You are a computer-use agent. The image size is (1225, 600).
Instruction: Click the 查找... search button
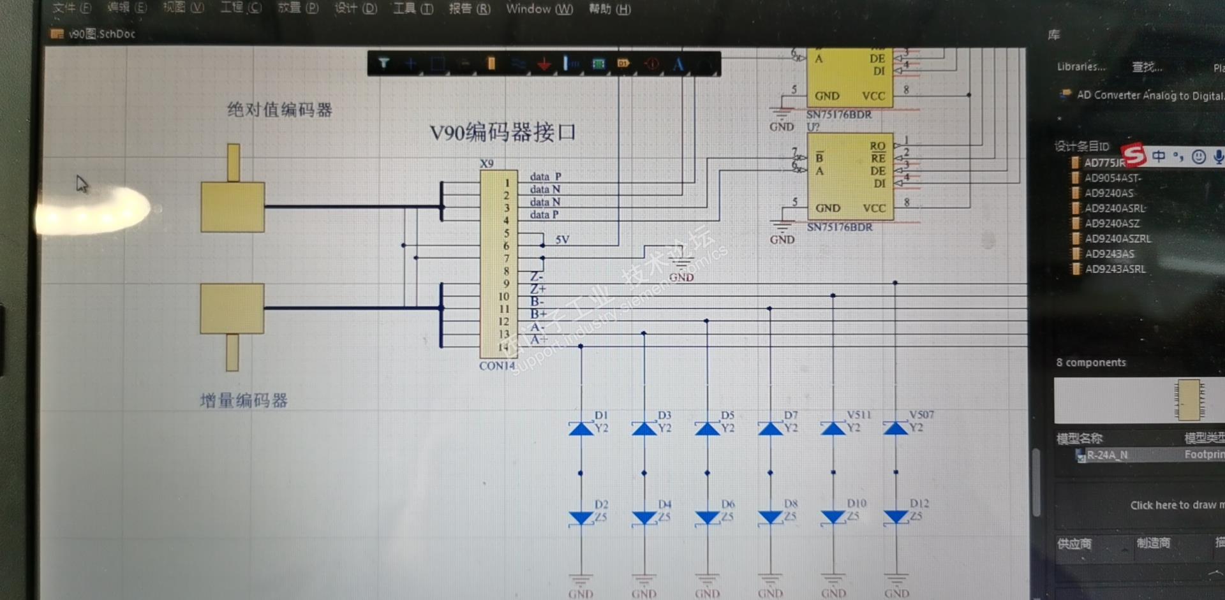1147,67
